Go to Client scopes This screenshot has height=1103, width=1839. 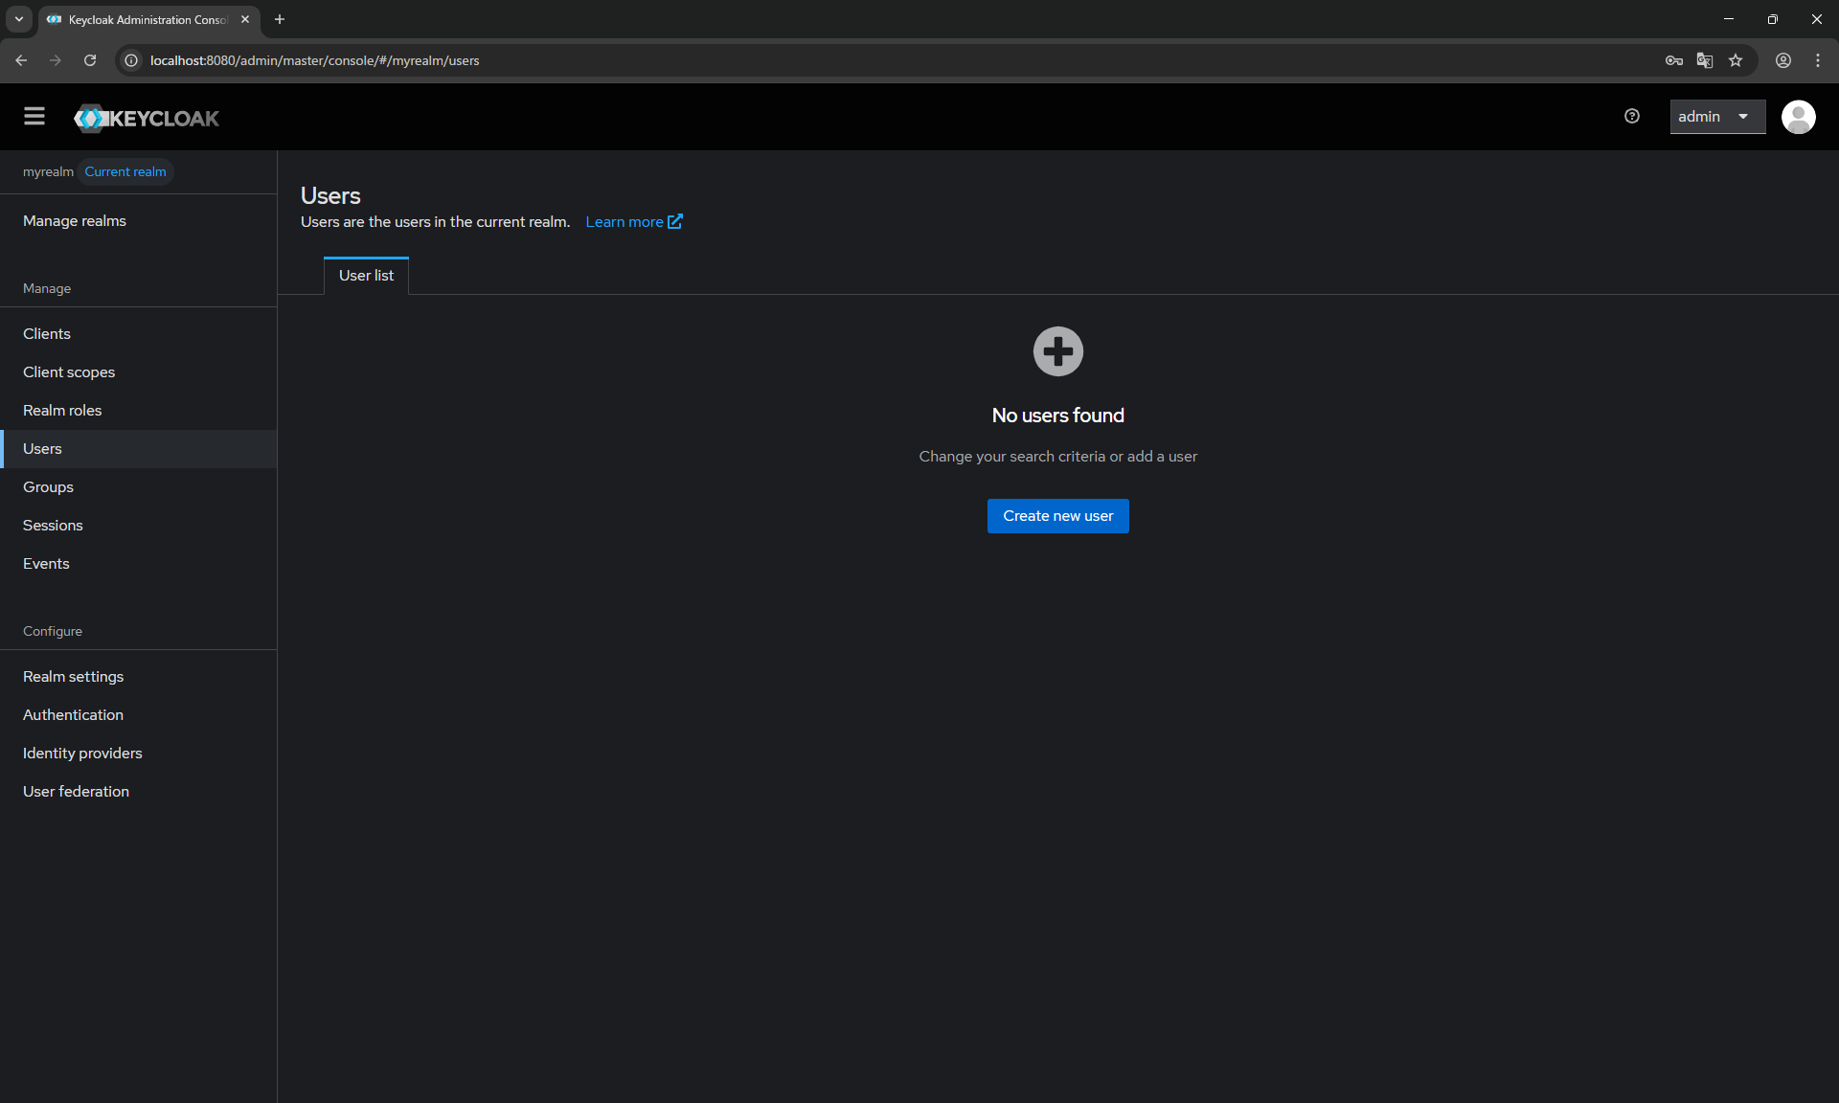(69, 372)
